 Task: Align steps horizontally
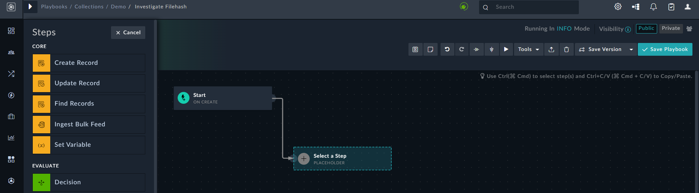coord(477,50)
